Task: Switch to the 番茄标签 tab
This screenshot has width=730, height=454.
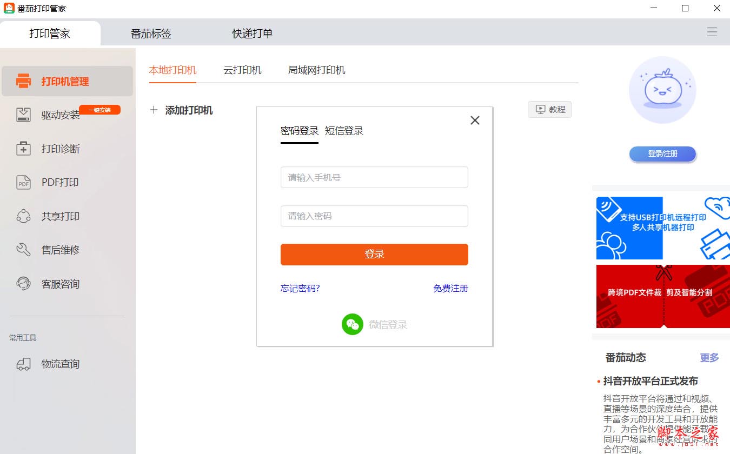Action: pyautogui.click(x=151, y=33)
